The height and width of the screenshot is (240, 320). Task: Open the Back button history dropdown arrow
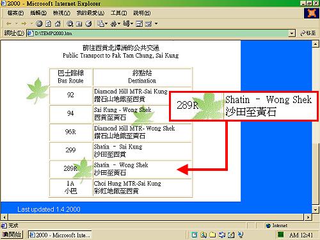(16, 24)
